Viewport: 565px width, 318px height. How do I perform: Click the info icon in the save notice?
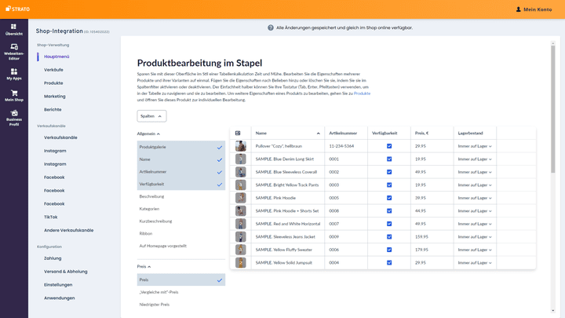(271, 27)
